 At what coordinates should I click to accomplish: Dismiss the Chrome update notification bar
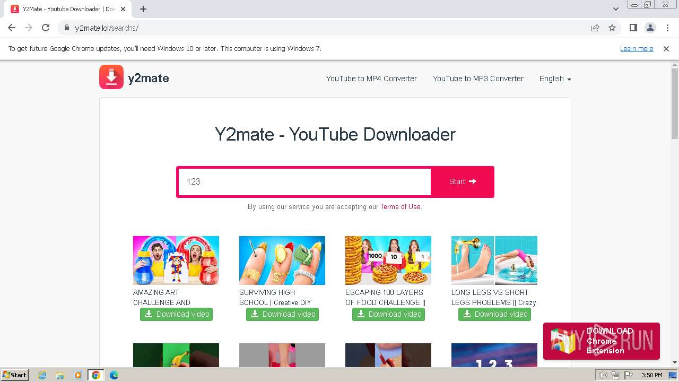coord(666,48)
